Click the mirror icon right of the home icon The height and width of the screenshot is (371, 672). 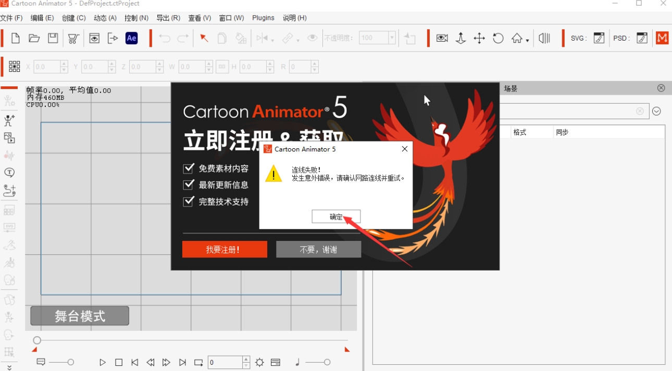[x=544, y=38]
